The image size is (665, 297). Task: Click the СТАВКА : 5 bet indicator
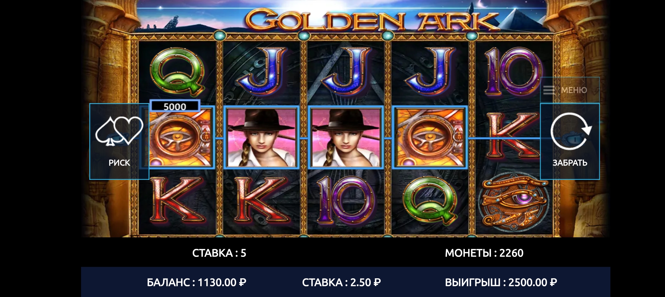pos(219,253)
